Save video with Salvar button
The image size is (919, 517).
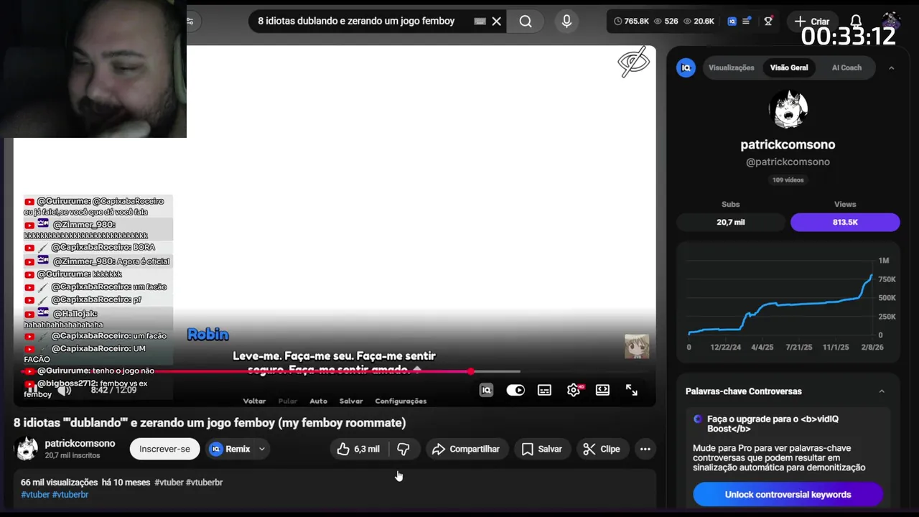pyautogui.click(x=541, y=449)
